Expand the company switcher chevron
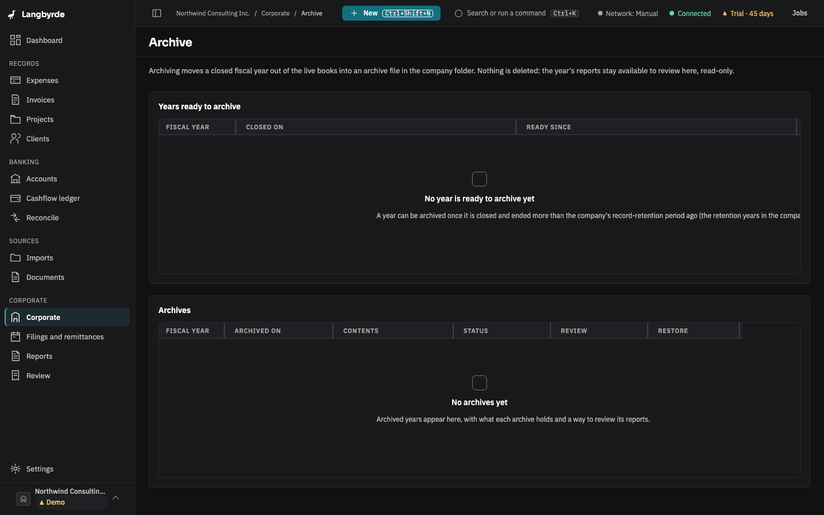Image resolution: width=824 pixels, height=515 pixels. click(116, 498)
